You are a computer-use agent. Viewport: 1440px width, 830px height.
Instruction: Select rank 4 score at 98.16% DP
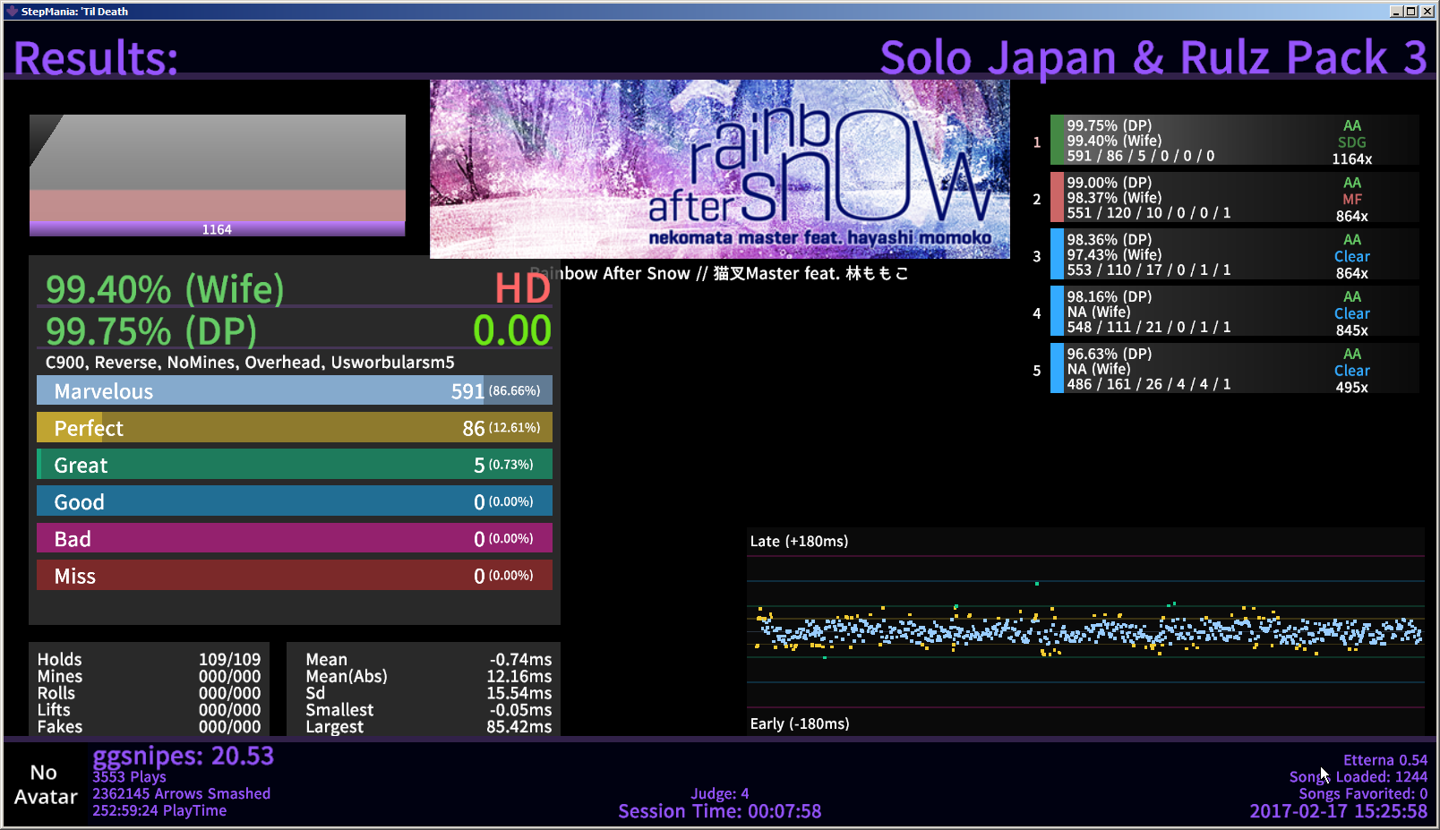pyautogui.click(x=1234, y=312)
